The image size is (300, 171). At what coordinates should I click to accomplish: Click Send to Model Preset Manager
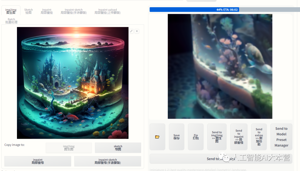coord(281,137)
